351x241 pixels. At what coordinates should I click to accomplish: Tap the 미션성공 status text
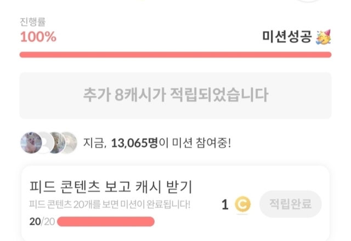point(287,37)
